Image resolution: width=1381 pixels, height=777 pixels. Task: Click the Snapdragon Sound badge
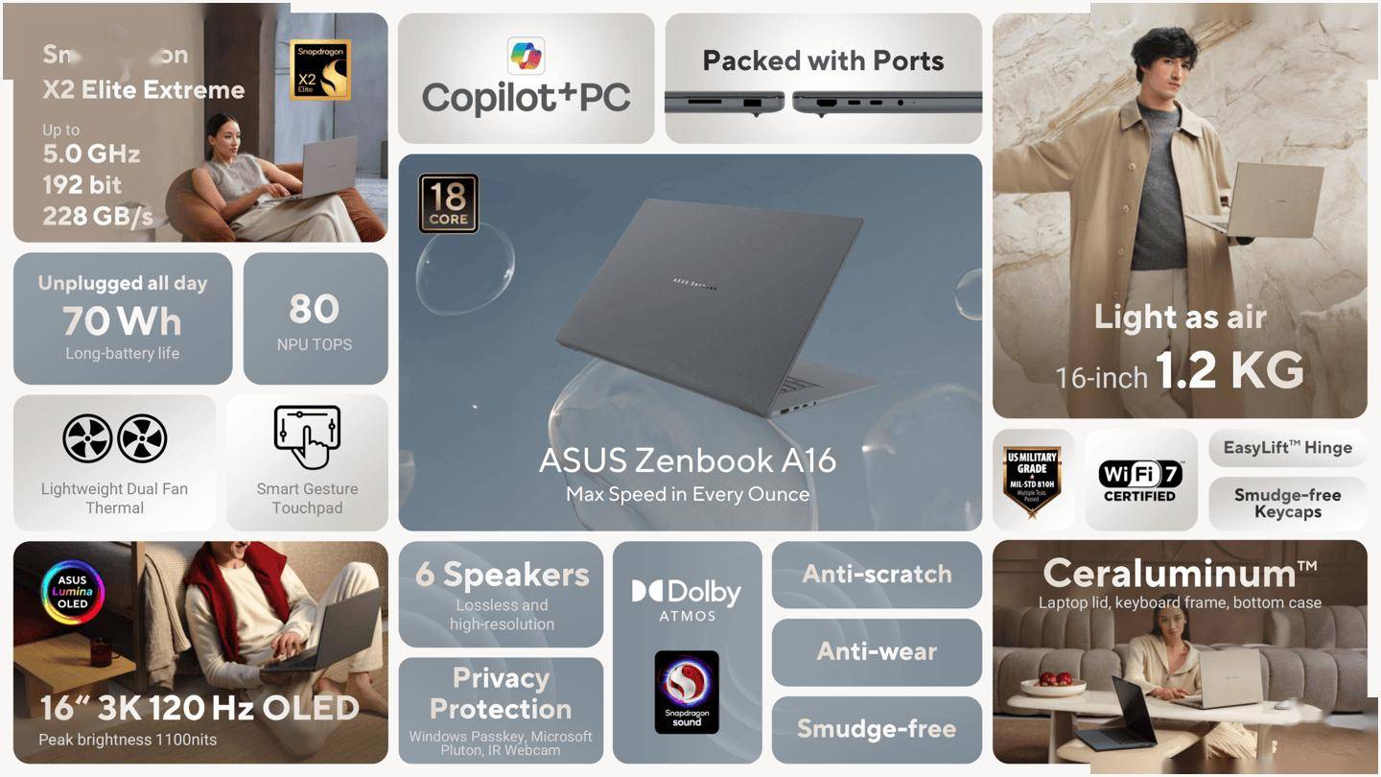[x=687, y=692]
